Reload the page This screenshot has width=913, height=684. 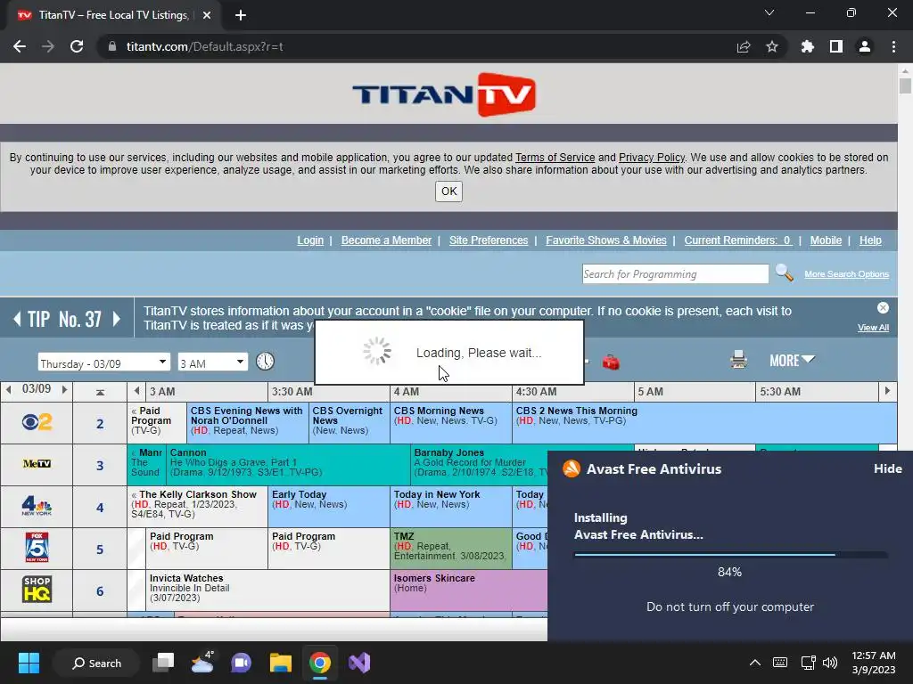[77, 46]
